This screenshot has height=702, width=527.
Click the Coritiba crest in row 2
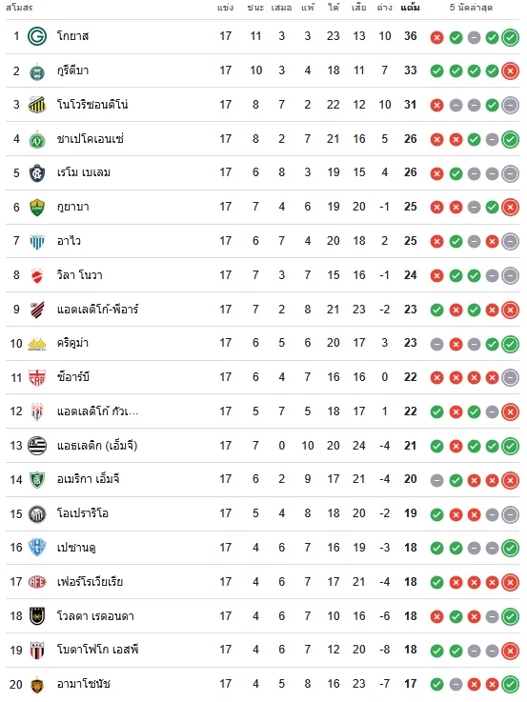coord(37,71)
